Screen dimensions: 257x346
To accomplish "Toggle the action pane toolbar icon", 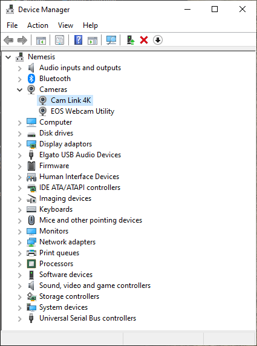I will [x=93, y=41].
